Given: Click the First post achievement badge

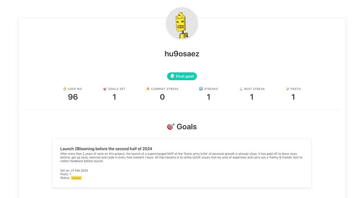Looking at the screenshot, I should (182, 76).
